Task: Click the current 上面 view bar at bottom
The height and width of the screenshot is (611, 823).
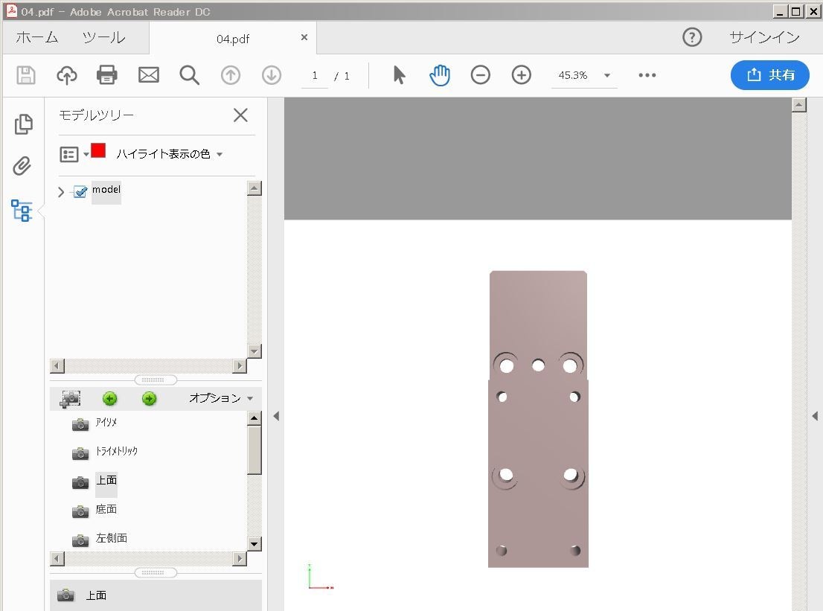Action: tap(156, 595)
